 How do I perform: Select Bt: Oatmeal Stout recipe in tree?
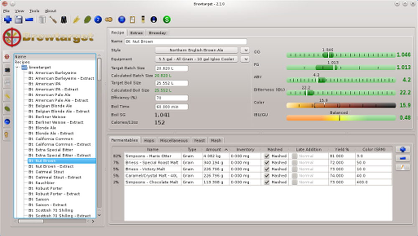pyautogui.click(x=50, y=172)
